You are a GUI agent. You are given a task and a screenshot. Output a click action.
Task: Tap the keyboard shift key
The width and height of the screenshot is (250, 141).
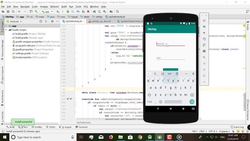[x=149, y=95]
